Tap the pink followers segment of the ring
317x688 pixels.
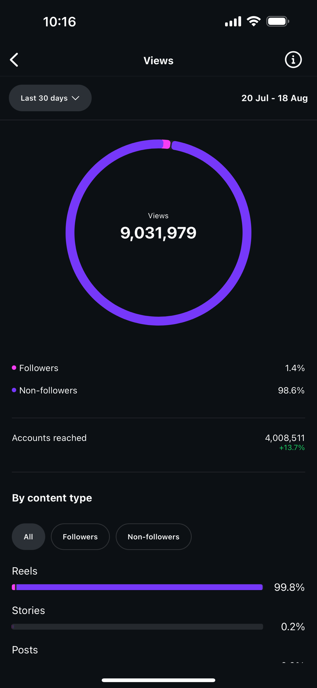tap(166, 144)
